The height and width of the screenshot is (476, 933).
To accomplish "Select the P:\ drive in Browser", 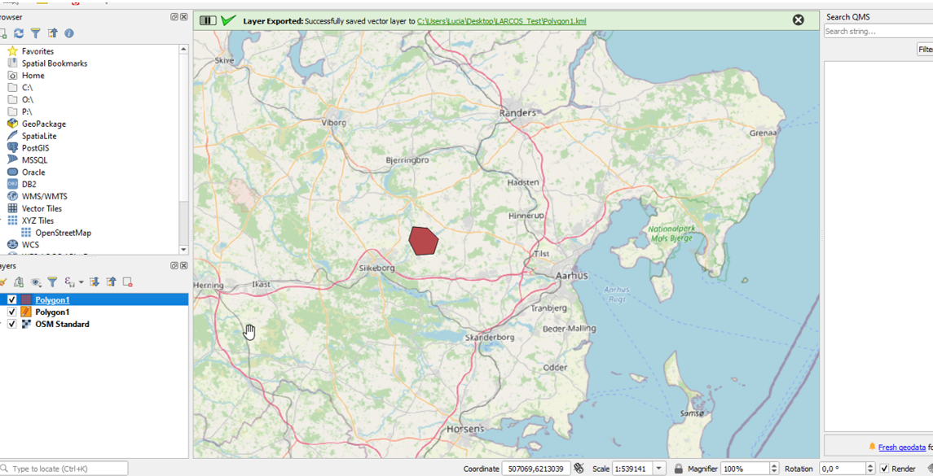I will point(28,111).
